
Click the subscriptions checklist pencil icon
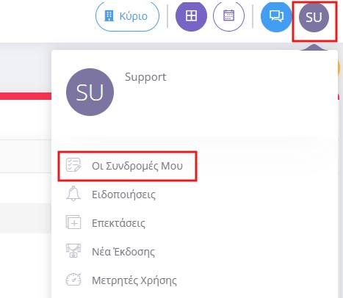73,165
